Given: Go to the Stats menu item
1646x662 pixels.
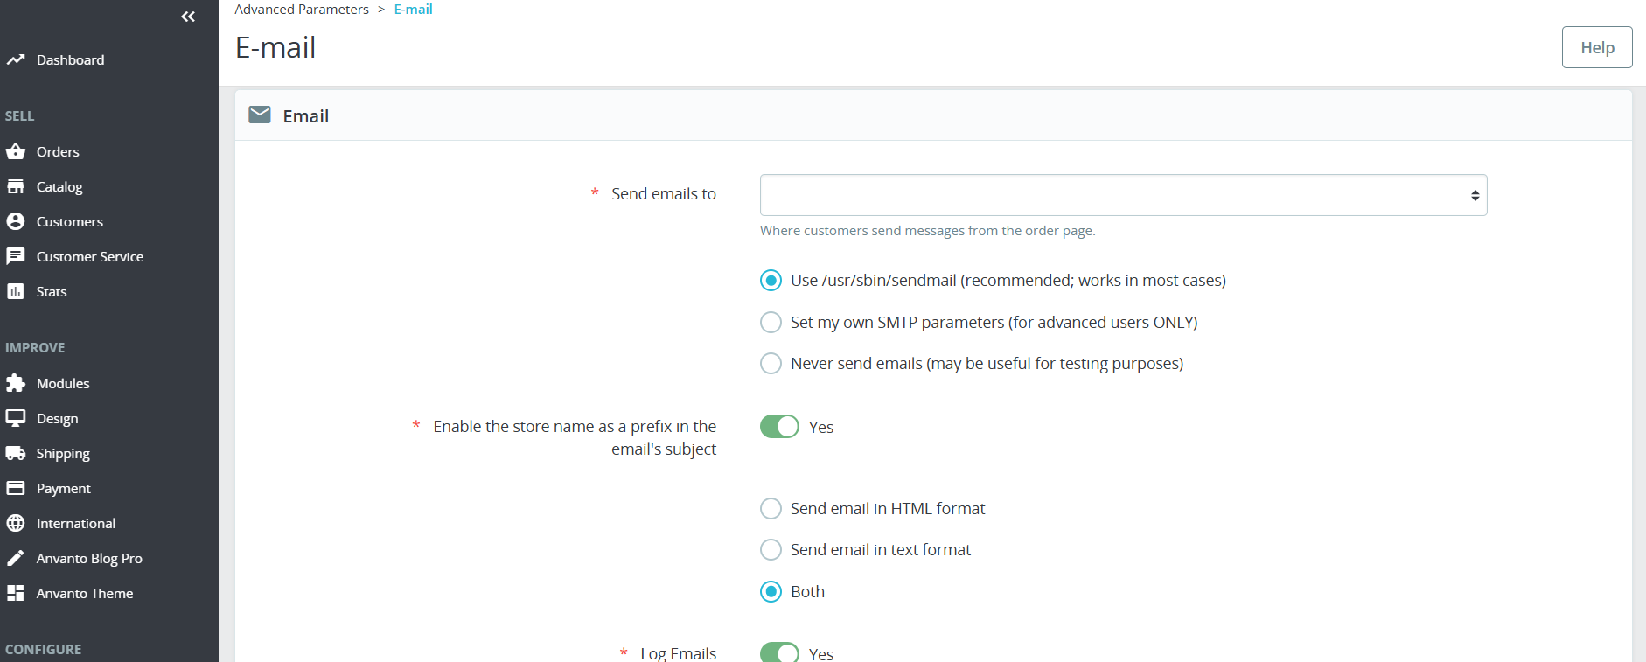Looking at the screenshot, I should (x=52, y=291).
